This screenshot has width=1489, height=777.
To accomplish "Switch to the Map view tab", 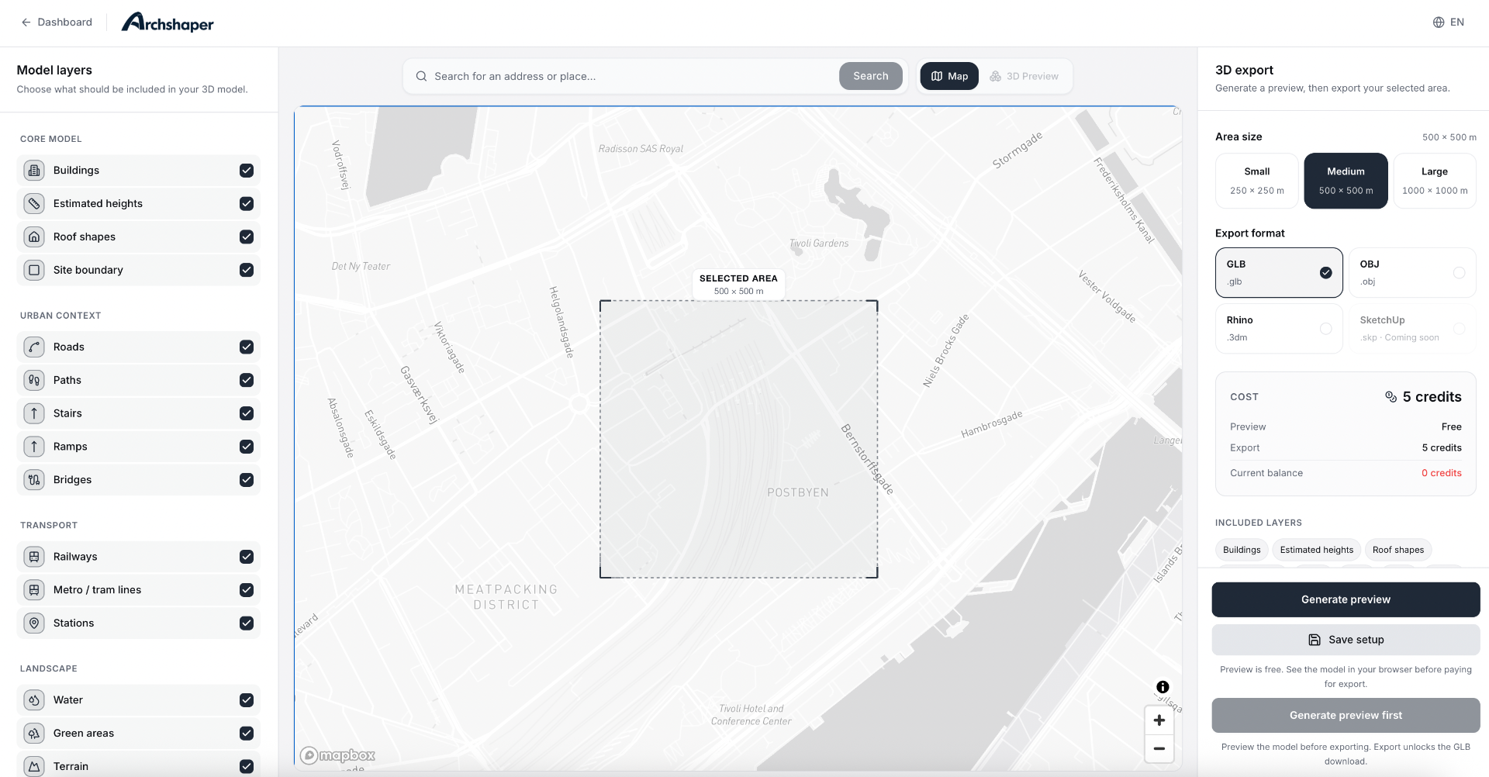I will pos(949,76).
